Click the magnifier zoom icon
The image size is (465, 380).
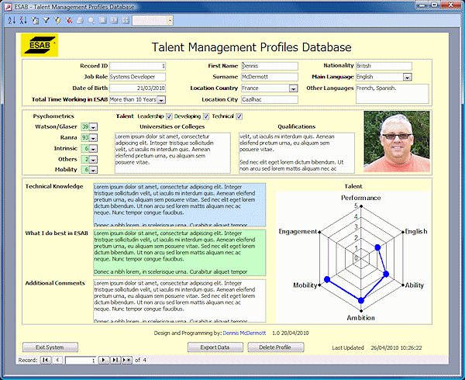tap(91, 20)
